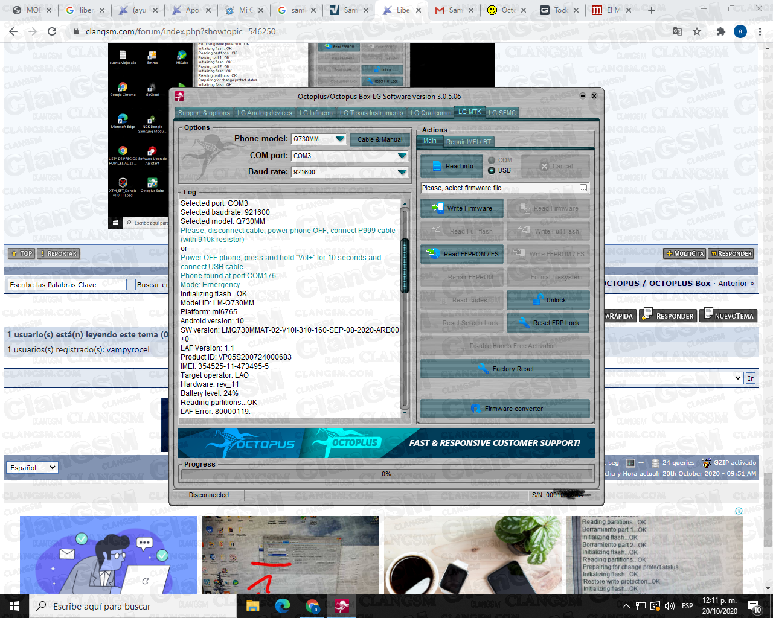
Task: Open the Firmware converter
Action: coord(505,409)
